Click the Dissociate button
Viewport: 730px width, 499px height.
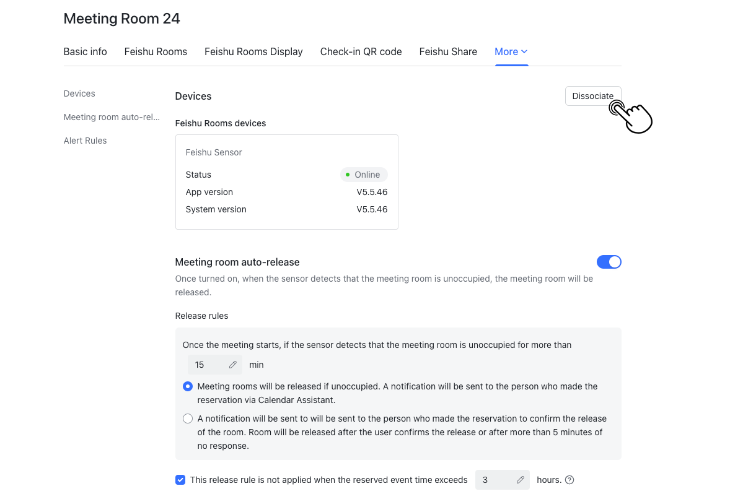pos(592,96)
